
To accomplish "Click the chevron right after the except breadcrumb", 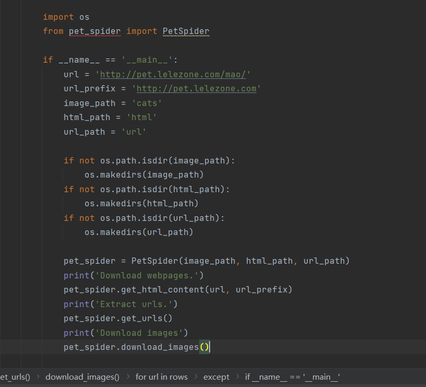I will point(237,377).
